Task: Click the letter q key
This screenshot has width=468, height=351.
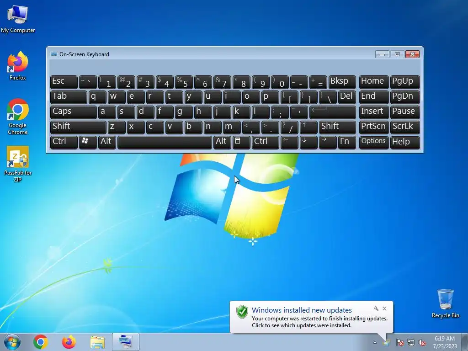Action: tap(97, 97)
